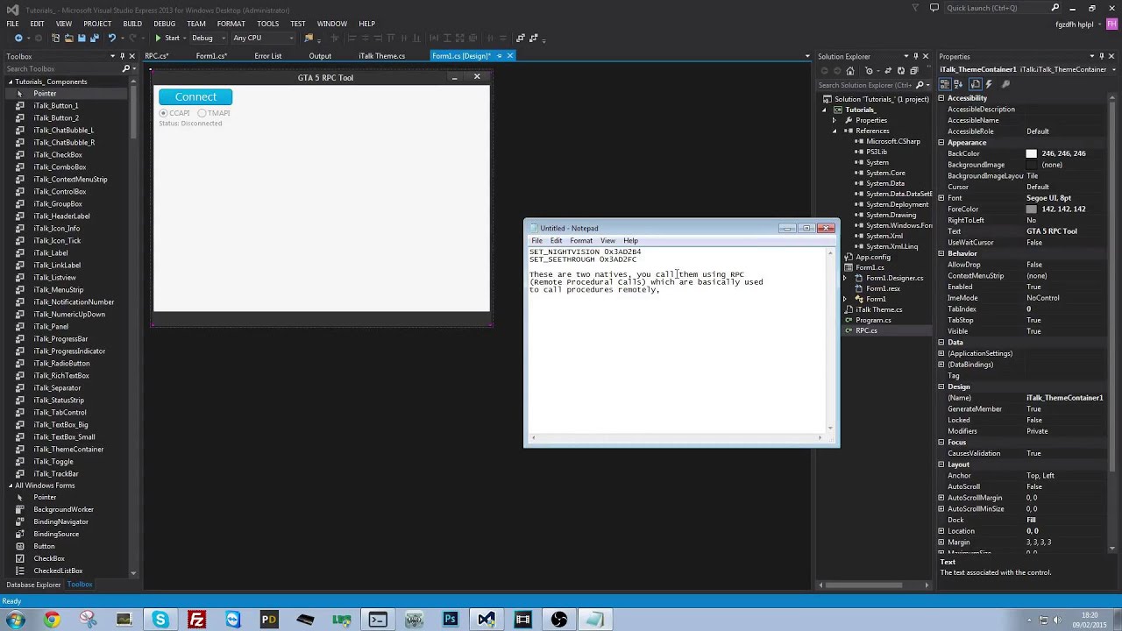Image resolution: width=1122 pixels, height=631 pixels.
Task: Click the ForeColor gray color swatch
Action: pyautogui.click(x=1032, y=209)
